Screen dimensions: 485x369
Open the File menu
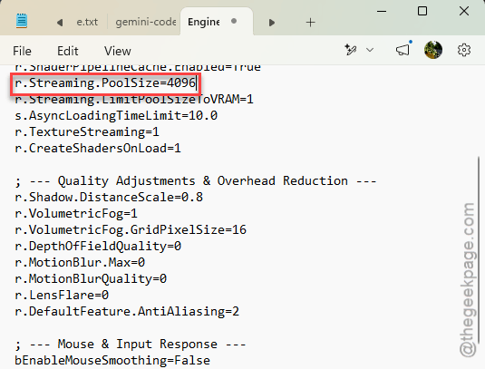(22, 51)
